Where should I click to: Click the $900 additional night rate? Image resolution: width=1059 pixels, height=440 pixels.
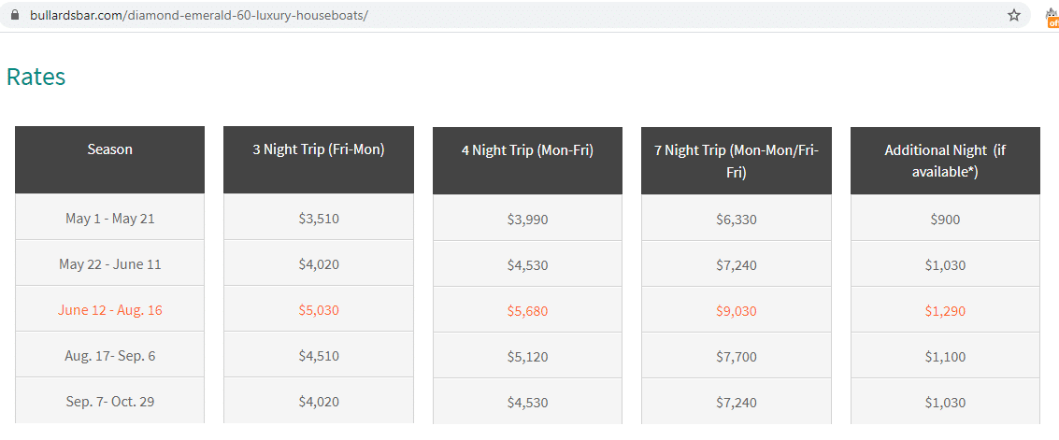pos(945,219)
